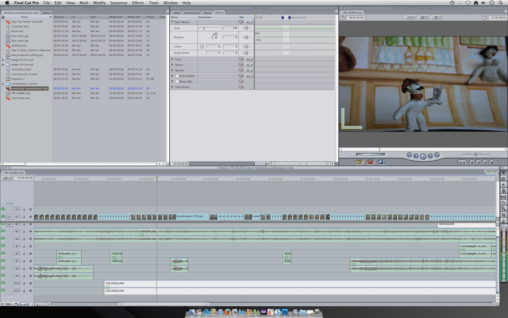Open the Canvas zoom percentage dropdown
Viewport: 508px width, 318px height.
(411, 18)
